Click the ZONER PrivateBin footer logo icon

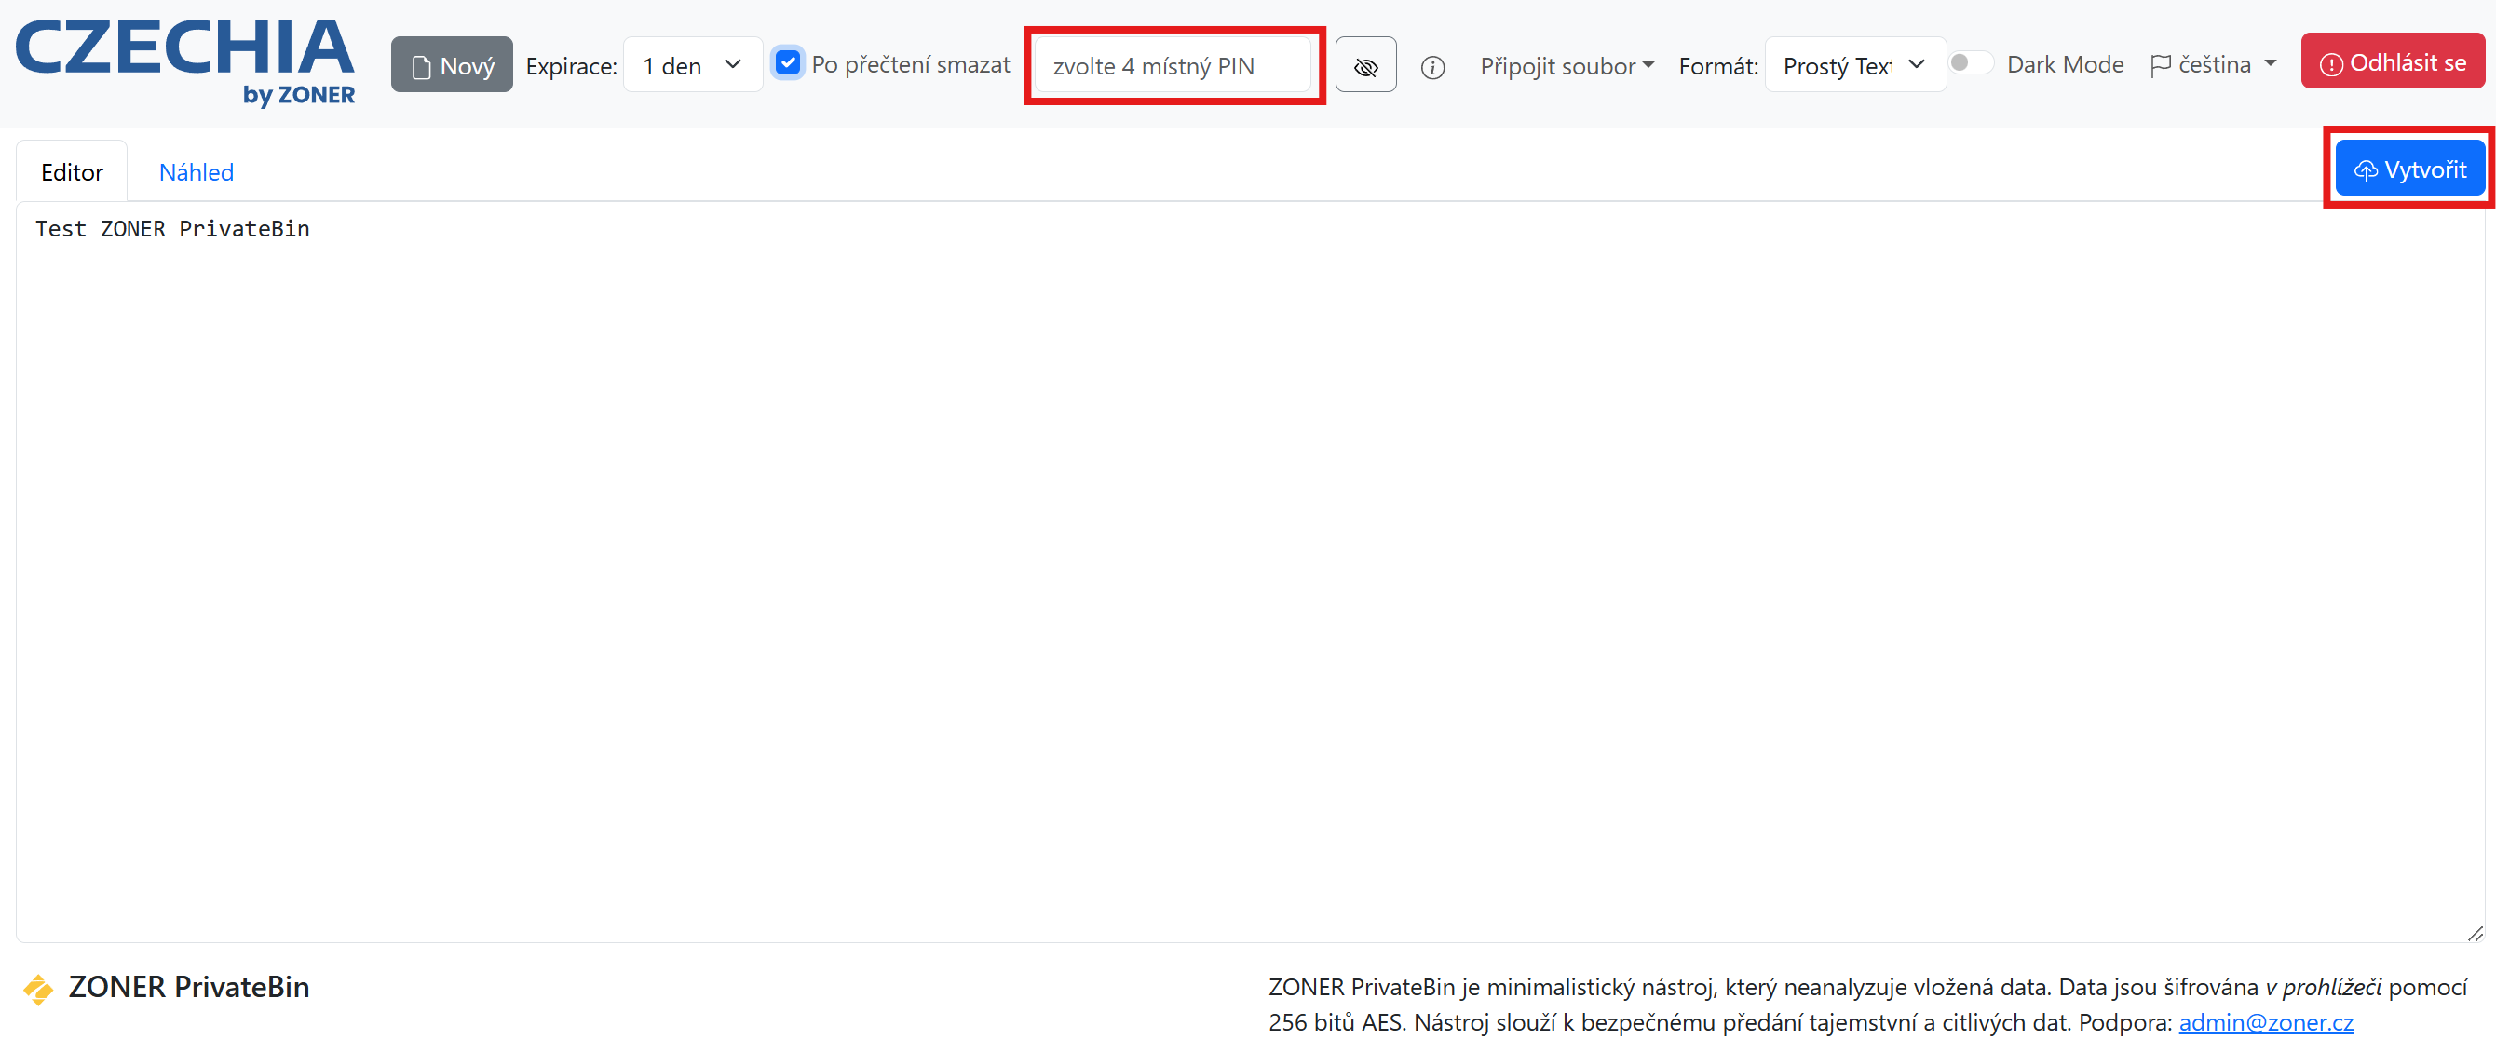point(38,988)
